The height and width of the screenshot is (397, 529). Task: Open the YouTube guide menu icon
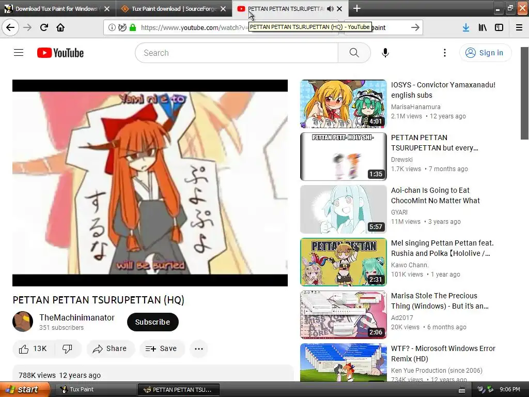pyautogui.click(x=19, y=53)
